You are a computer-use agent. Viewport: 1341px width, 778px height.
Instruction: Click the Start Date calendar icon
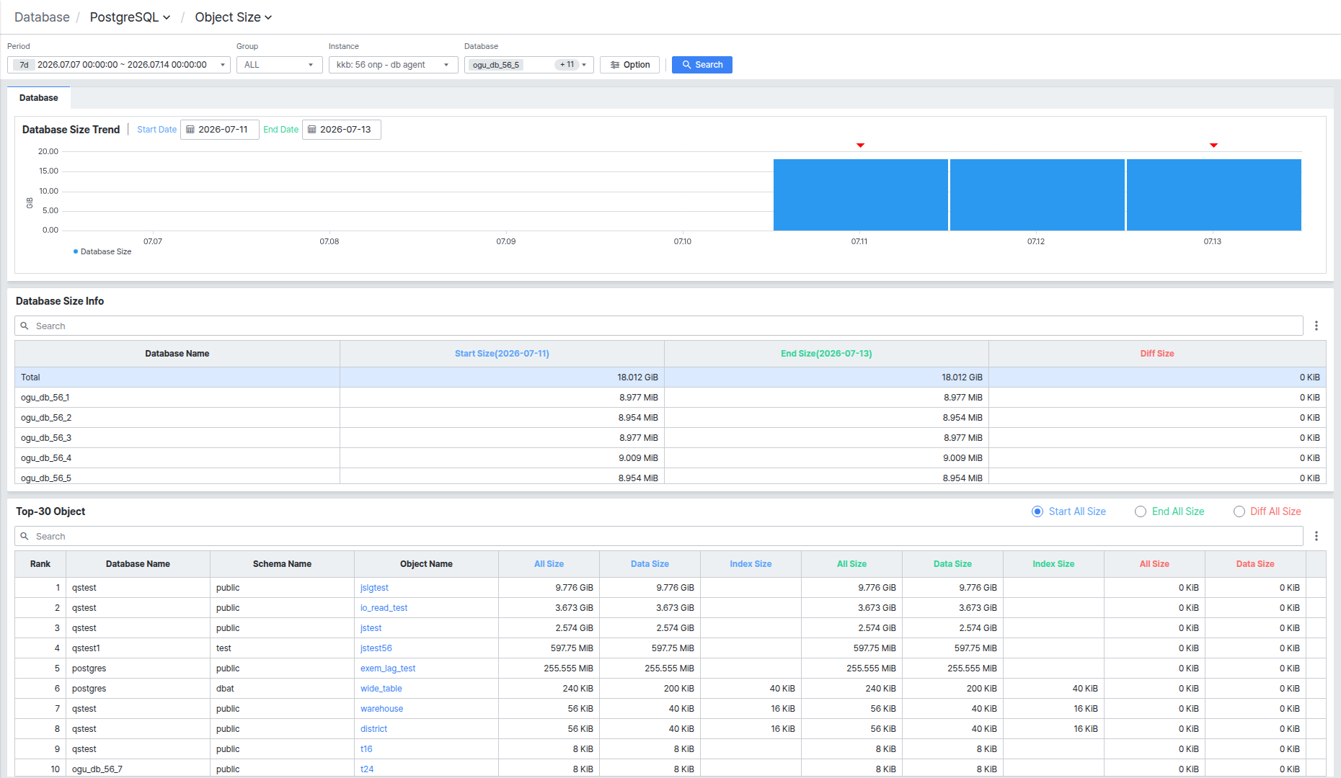(190, 130)
